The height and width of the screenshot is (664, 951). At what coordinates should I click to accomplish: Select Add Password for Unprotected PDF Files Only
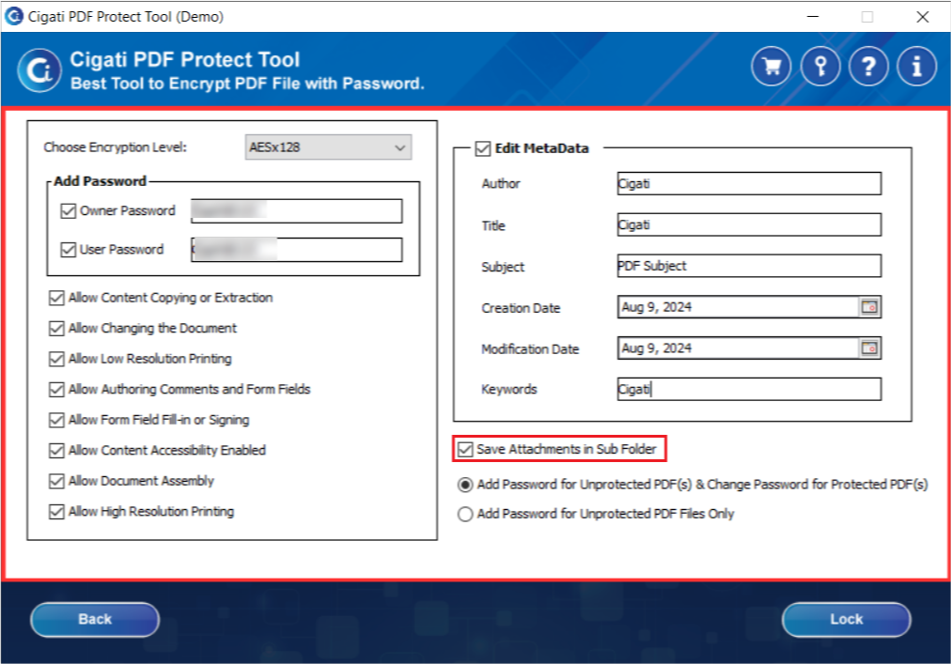coord(465,515)
